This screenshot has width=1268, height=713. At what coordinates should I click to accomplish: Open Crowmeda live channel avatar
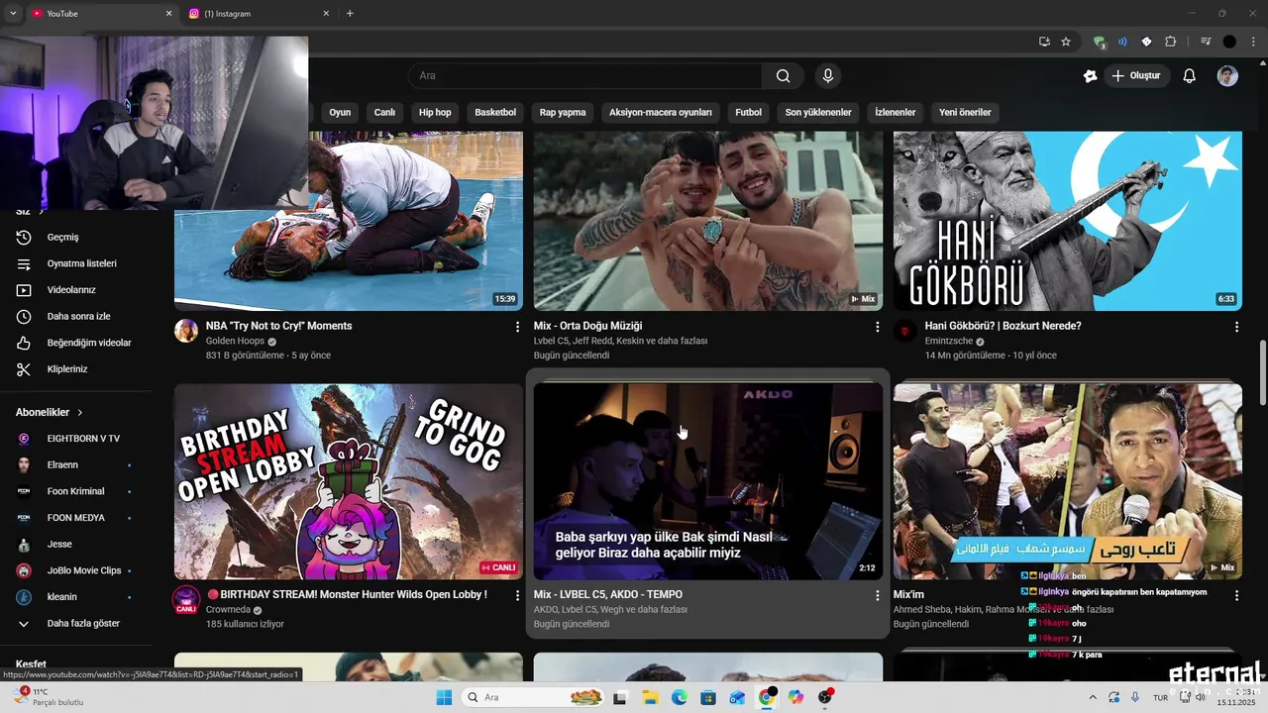[x=186, y=599]
